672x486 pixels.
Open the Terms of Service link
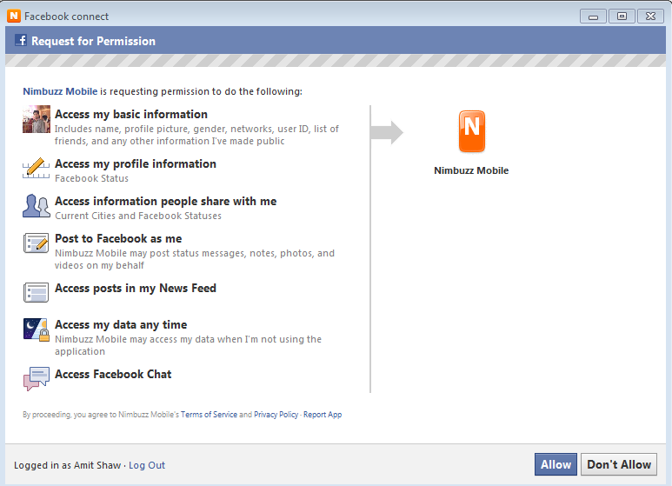tap(209, 415)
